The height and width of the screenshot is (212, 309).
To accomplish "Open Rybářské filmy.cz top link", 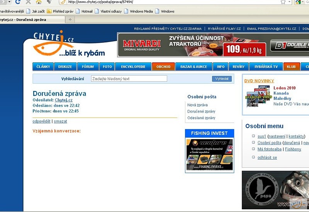I will tap(224, 29).
